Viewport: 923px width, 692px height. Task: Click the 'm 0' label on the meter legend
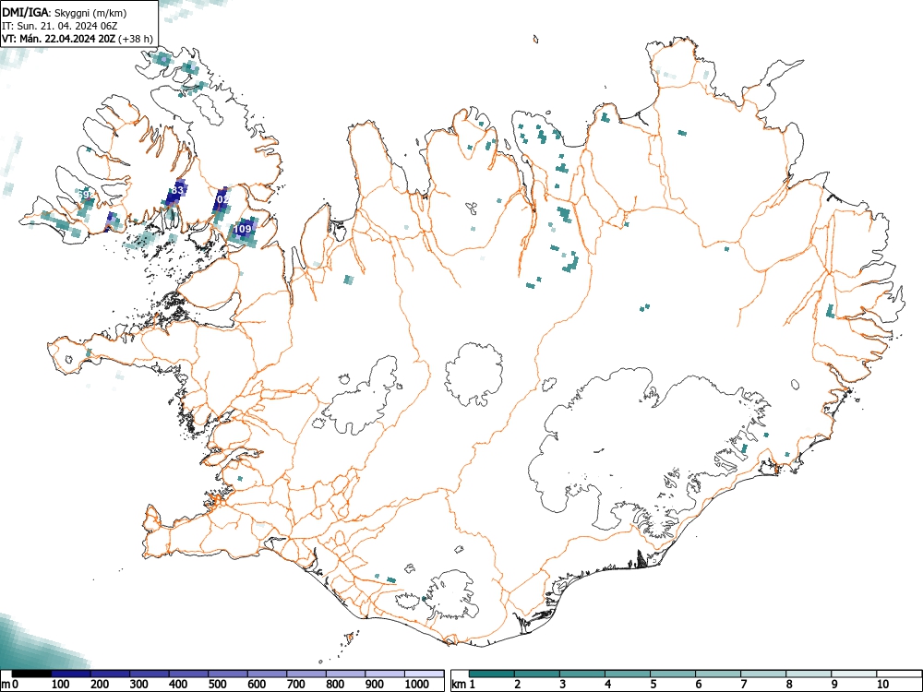10,685
